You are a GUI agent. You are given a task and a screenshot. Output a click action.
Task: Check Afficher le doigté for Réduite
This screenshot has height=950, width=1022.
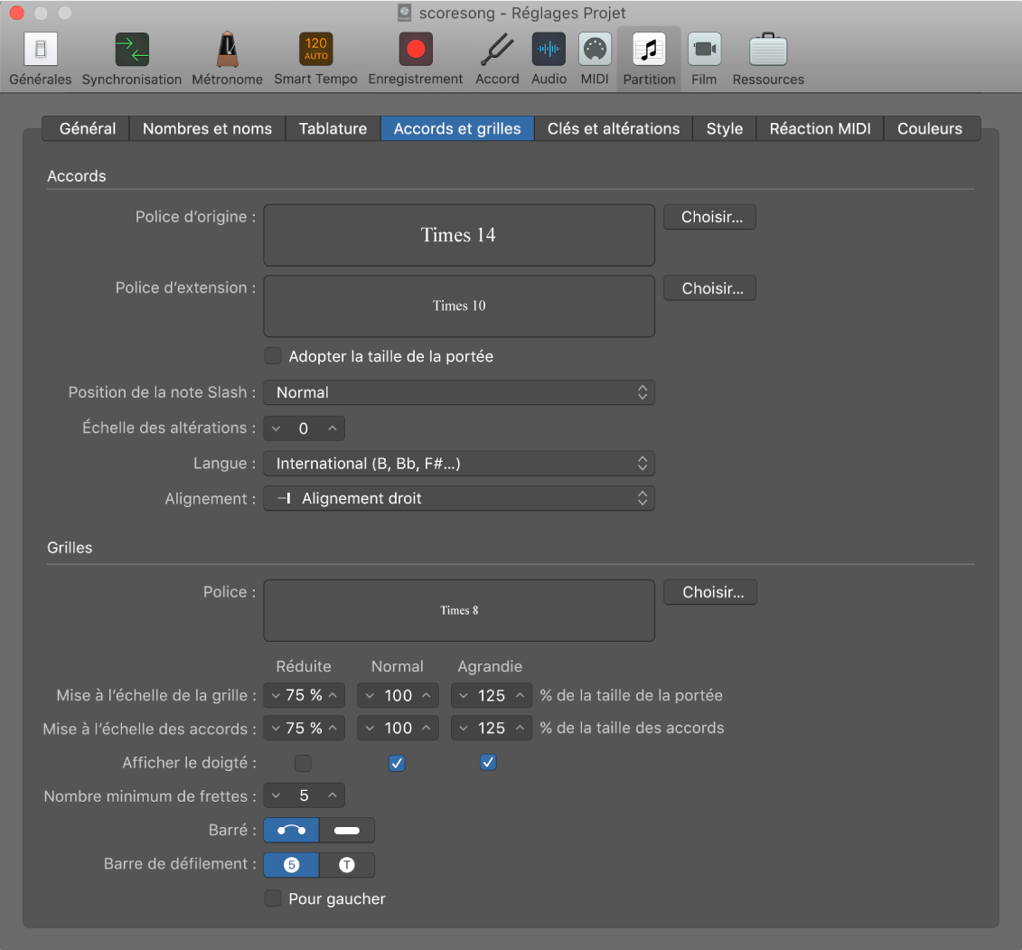coord(304,763)
